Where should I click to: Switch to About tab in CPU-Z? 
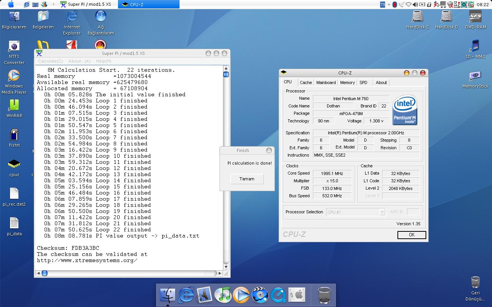381,83
